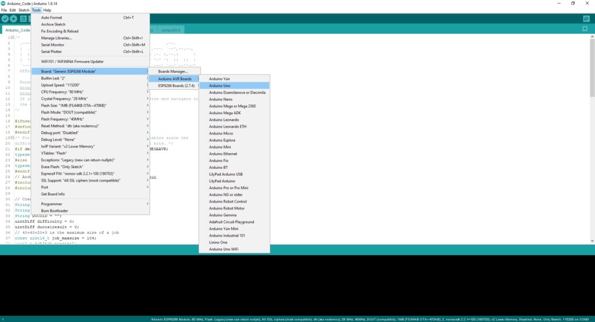Expand Erase Flash "Only Sketch" submenu
This screenshot has width=595, height=322.
coord(90,167)
